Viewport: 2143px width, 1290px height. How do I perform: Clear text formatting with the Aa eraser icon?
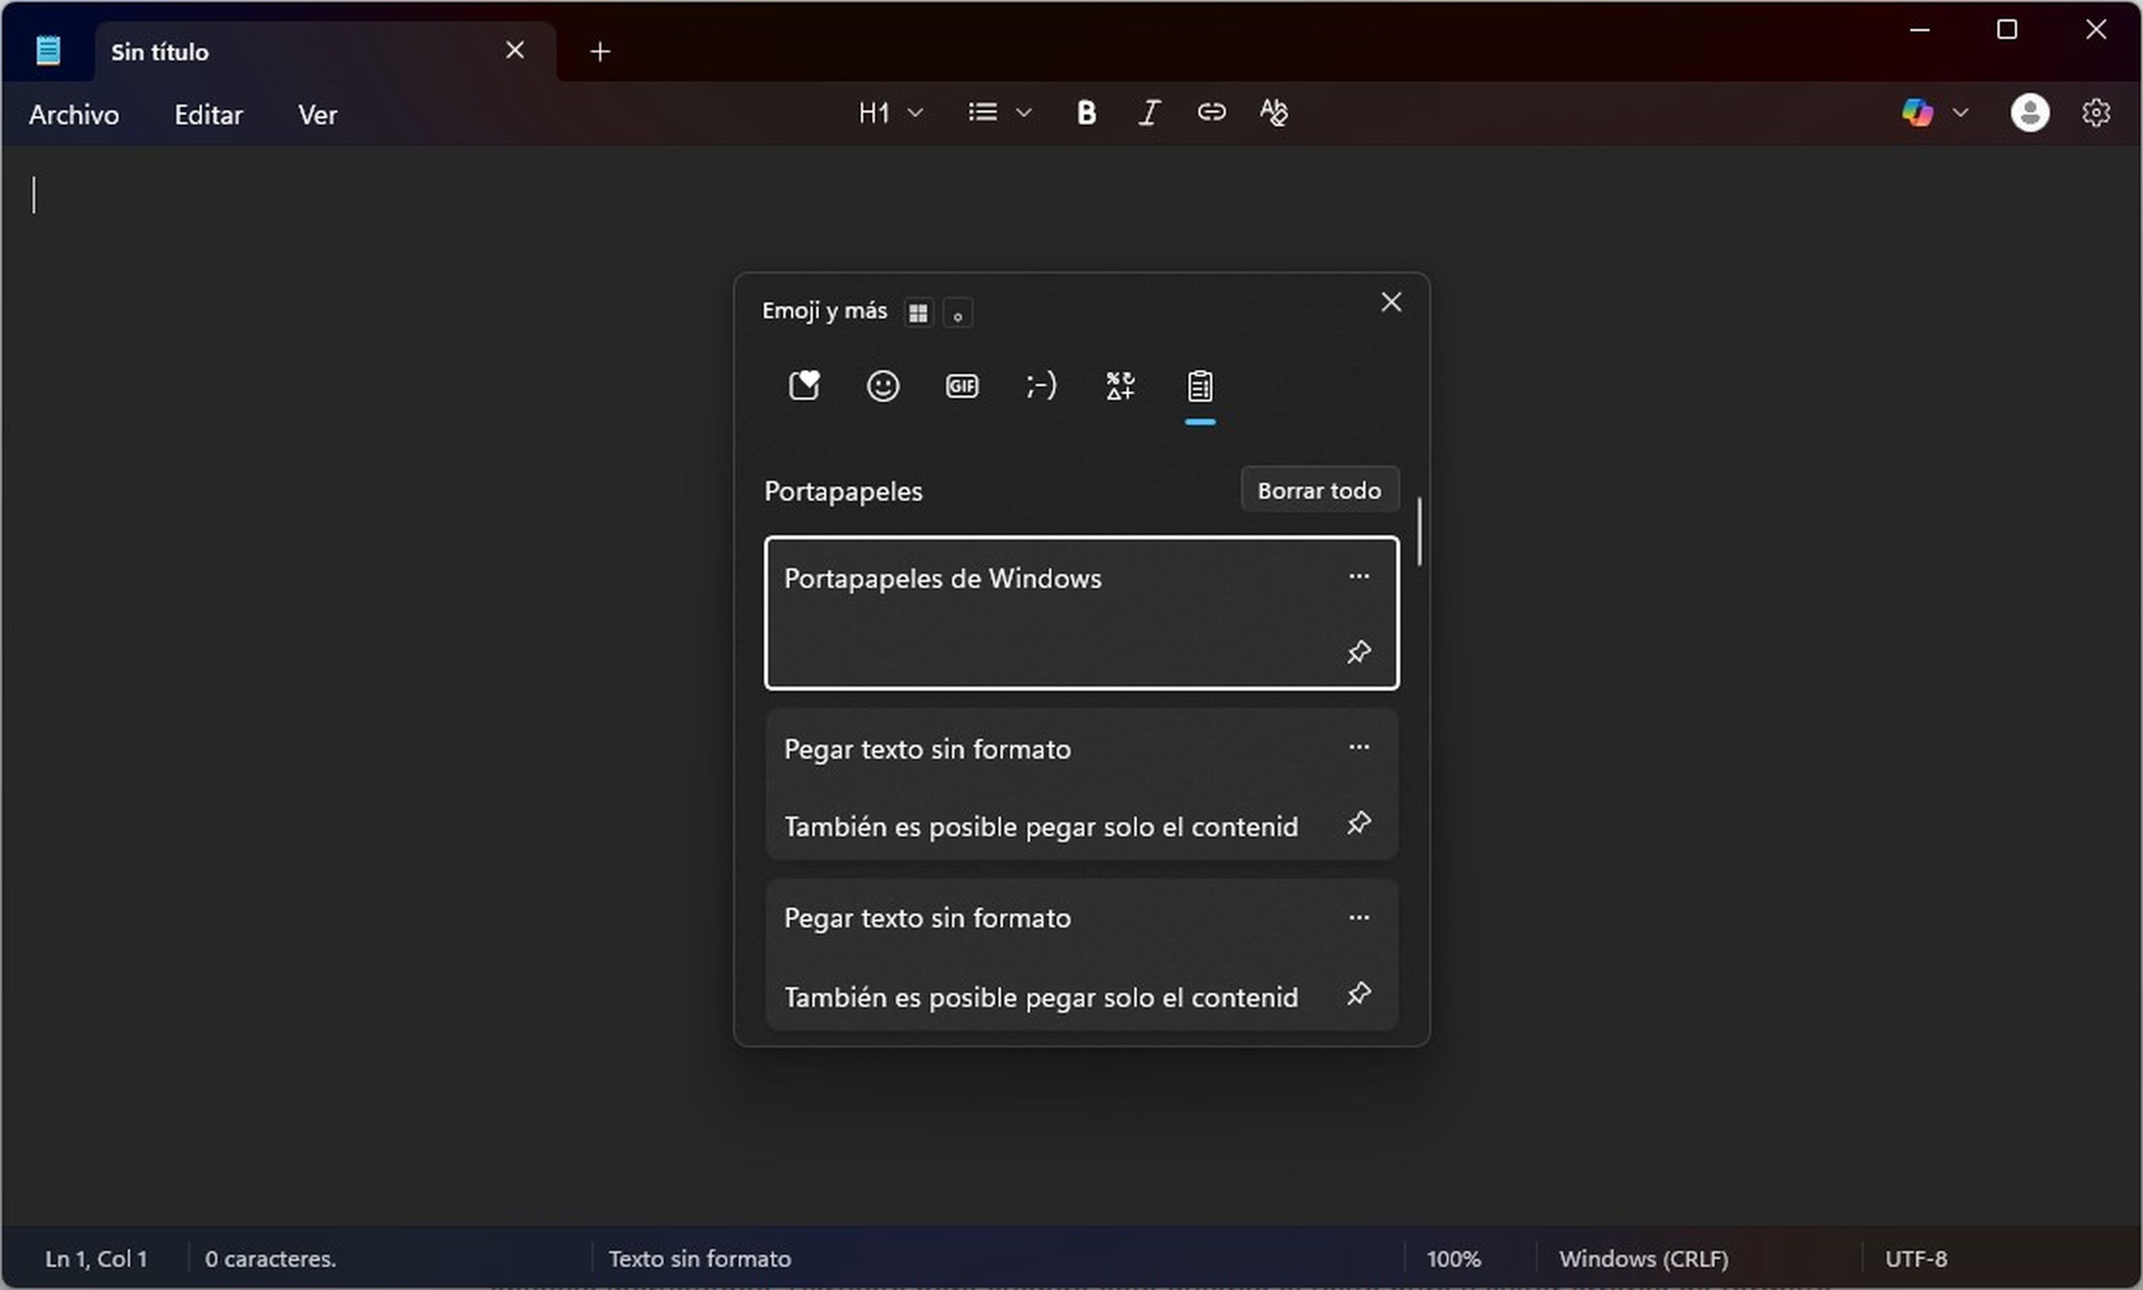[x=1272, y=112]
